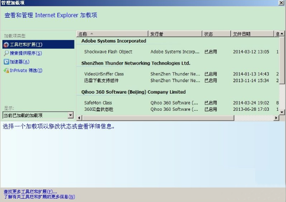Image resolution: width=286 pixels, height=202 pixels.
Task: Click 已启用 status of SafeMon Class
Action: tap(211, 103)
